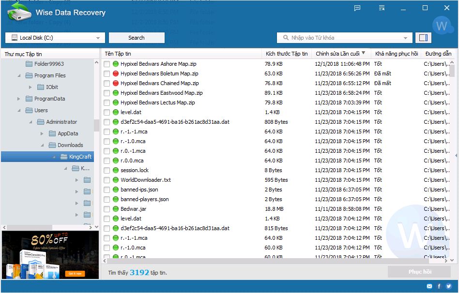Image resolution: width=459 pixels, height=293 pixels.
Task: Click red status dot of Boletum Map.zip
Action: point(116,73)
